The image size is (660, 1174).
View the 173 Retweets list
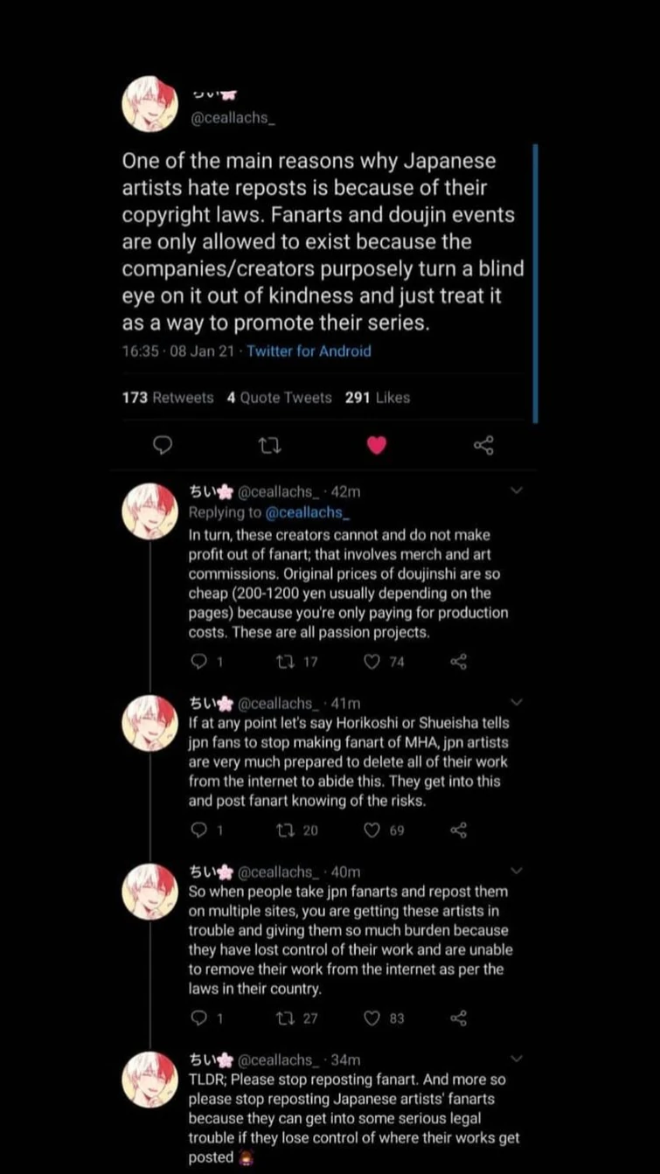168,398
